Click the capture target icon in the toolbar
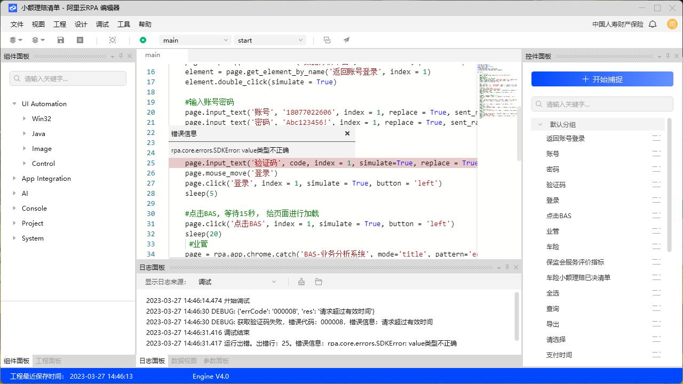683x384 pixels. point(113,40)
